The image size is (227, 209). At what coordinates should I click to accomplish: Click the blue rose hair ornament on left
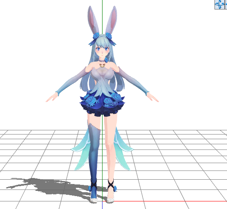[x=96, y=36]
